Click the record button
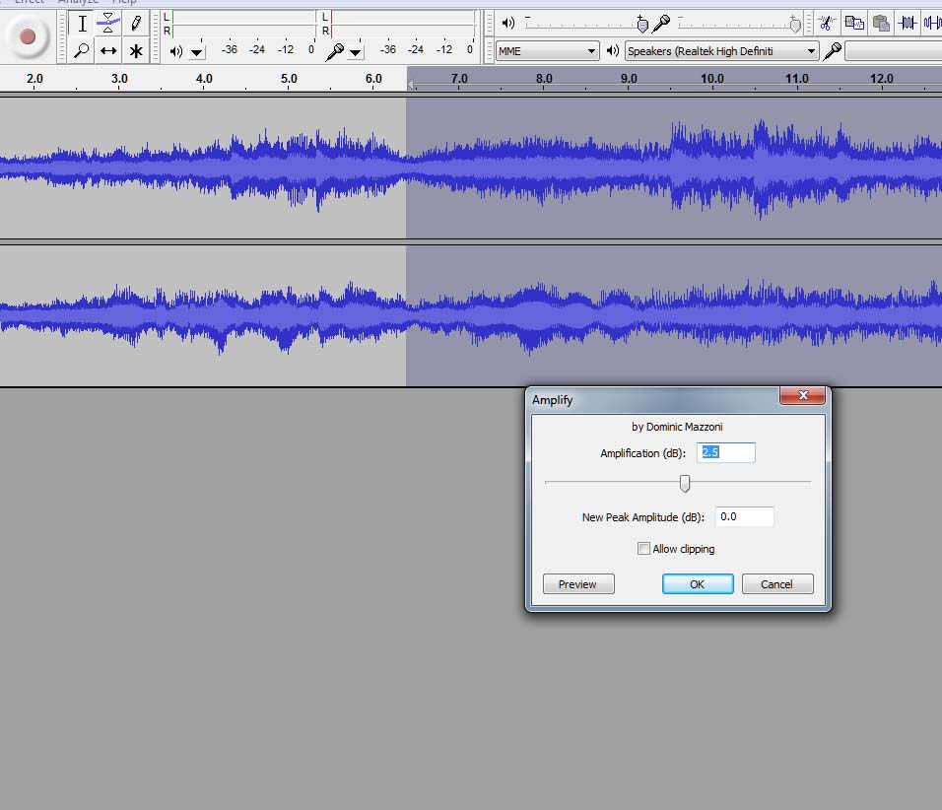Viewport: 942px width, 810px height. [x=28, y=35]
